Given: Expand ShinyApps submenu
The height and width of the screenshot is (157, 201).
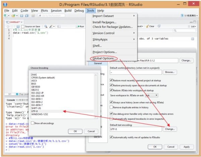Looking at the screenshot, I should click(x=134, y=39).
